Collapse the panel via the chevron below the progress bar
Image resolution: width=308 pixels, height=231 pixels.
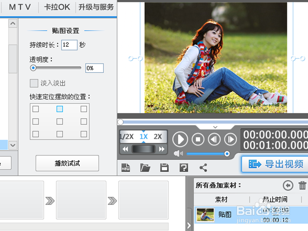click(x=215, y=127)
